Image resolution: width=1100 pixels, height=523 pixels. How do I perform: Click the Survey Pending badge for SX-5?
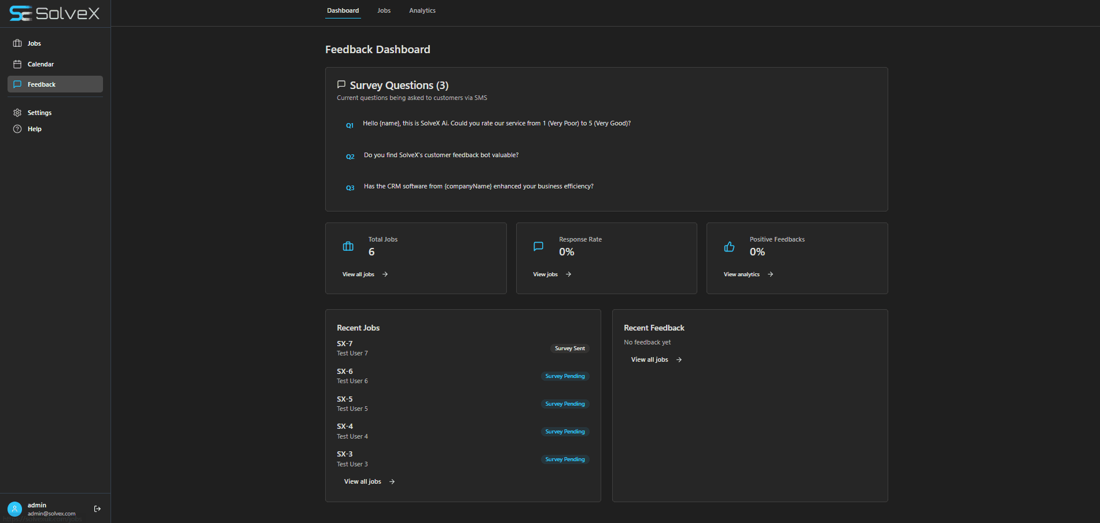point(565,404)
